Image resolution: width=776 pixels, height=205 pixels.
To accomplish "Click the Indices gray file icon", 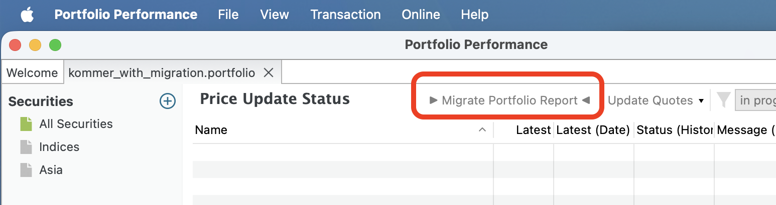I will pos(26,147).
